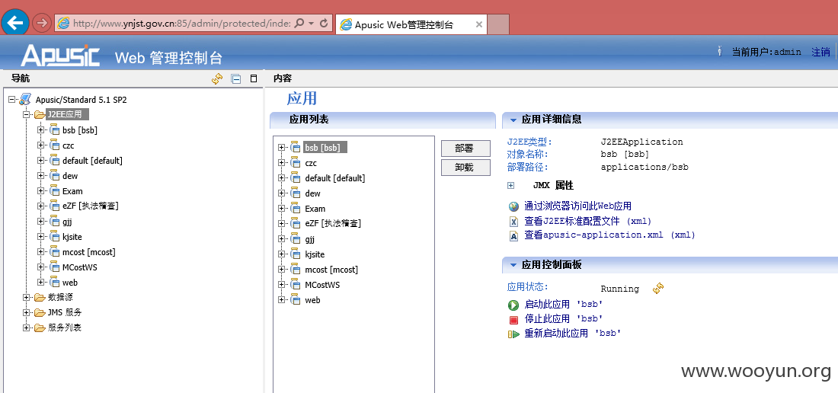The image size is (838, 393).
Task: Click Exam icon in 应用列表
Action: tap(296, 208)
